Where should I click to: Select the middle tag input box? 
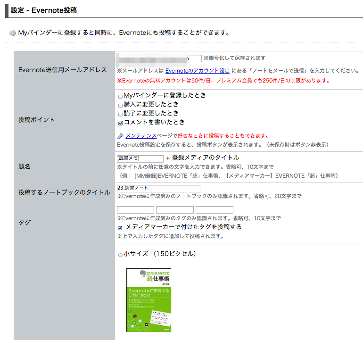click(x=175, y=210)
